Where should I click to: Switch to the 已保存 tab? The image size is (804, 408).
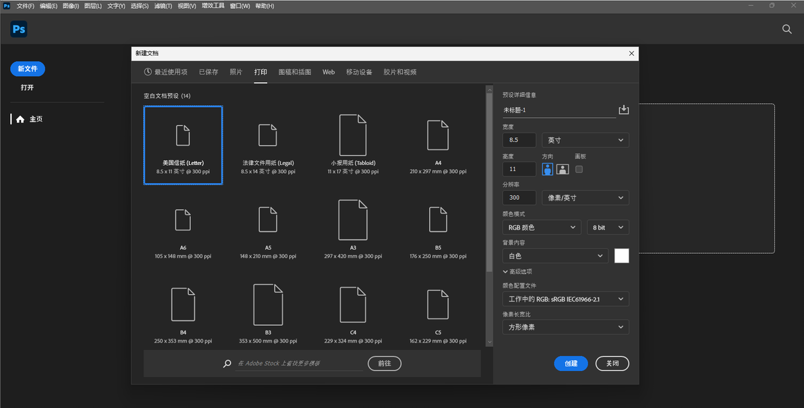click(208, 72)
